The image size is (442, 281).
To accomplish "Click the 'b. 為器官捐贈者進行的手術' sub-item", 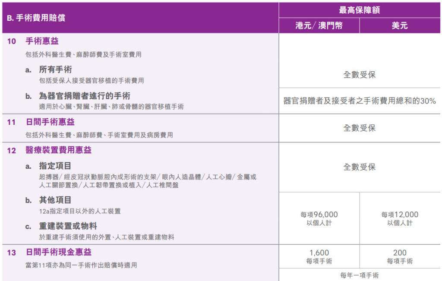I will pyautogui.click(x=85, y=96).
